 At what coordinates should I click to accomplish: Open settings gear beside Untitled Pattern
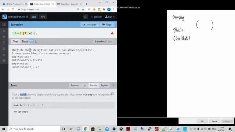pos(27,16)
